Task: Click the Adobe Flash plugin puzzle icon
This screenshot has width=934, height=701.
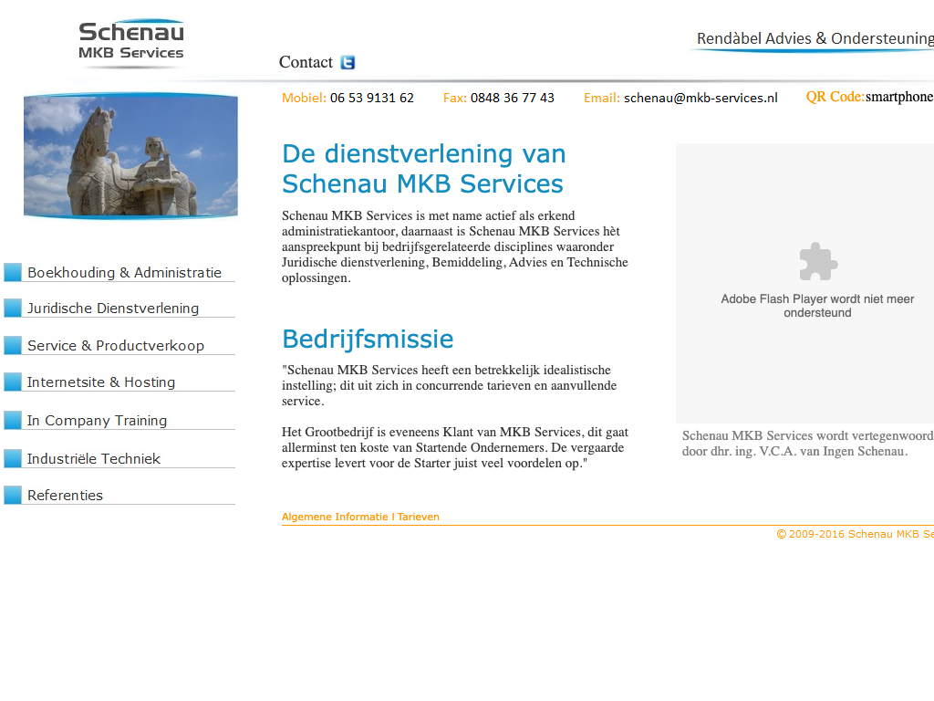Action: [818, 261]
